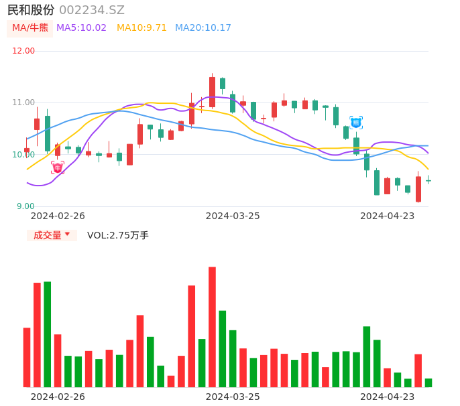
Task: Toggle the MA5:10.02 legend line
Action: (81, 28)
